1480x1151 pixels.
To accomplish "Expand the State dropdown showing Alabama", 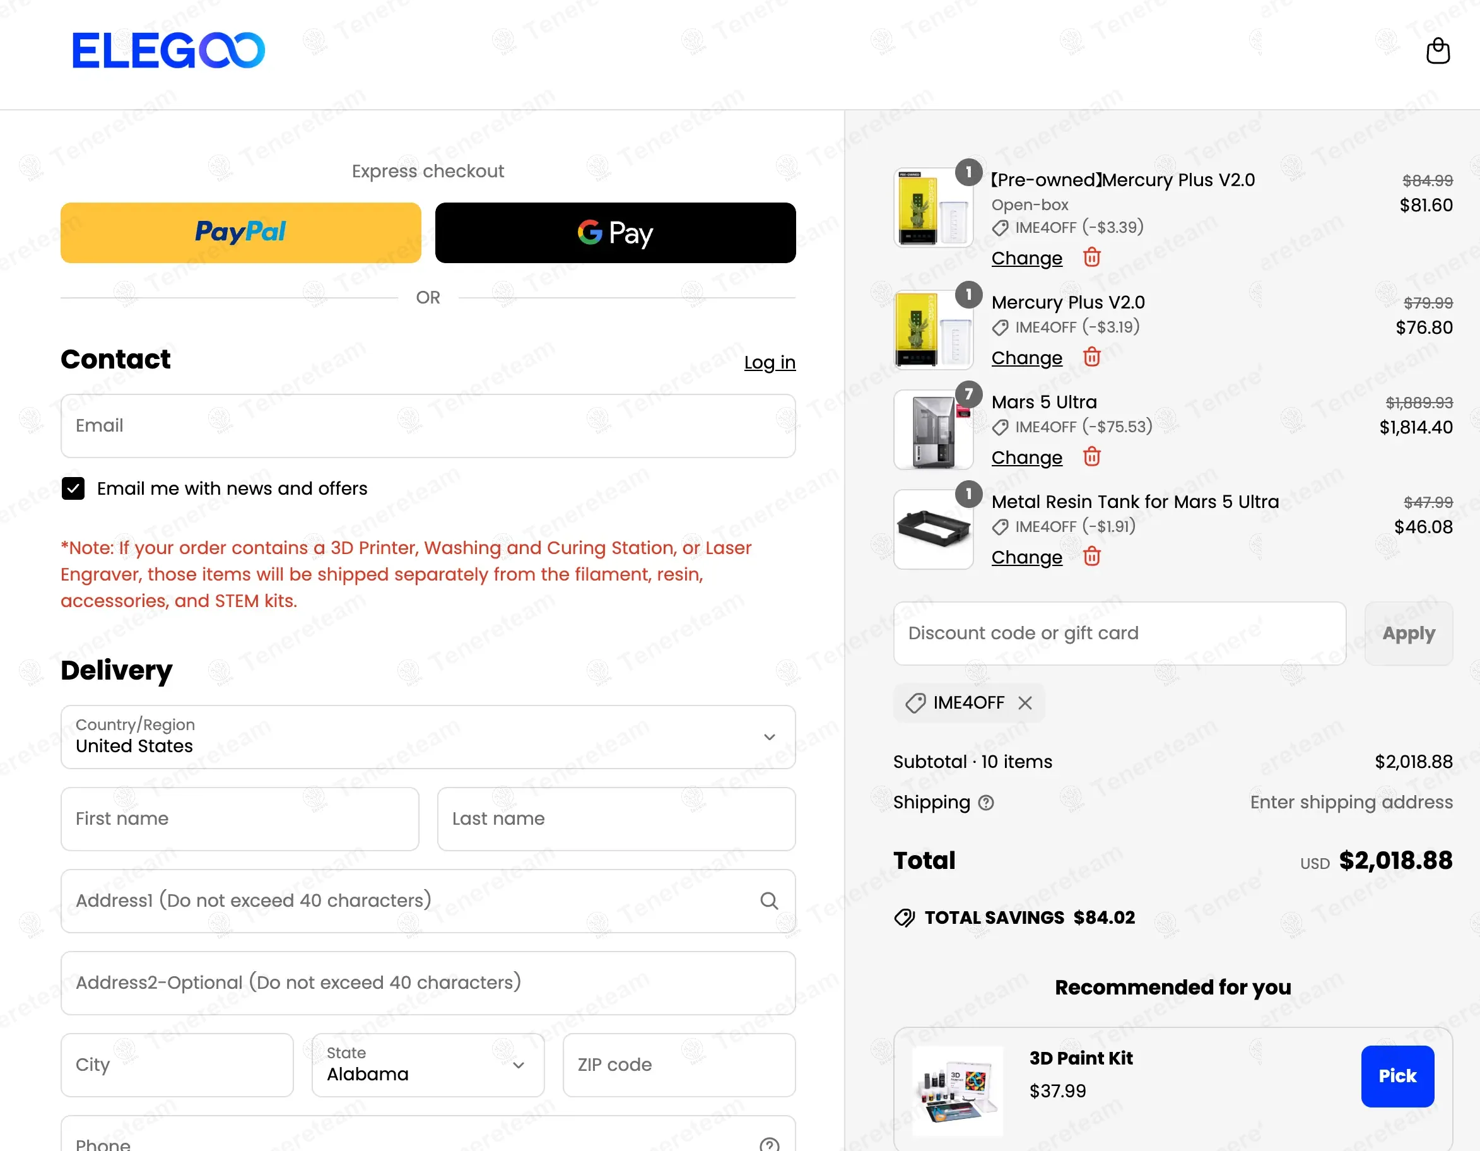I will click(428, 1065).
